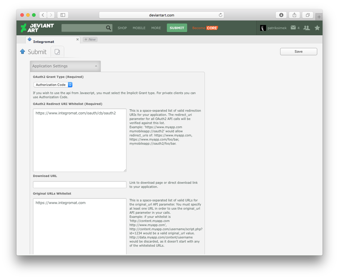Click the Download URL field
This screenshot has height=279, width=339.
point(79,185)
